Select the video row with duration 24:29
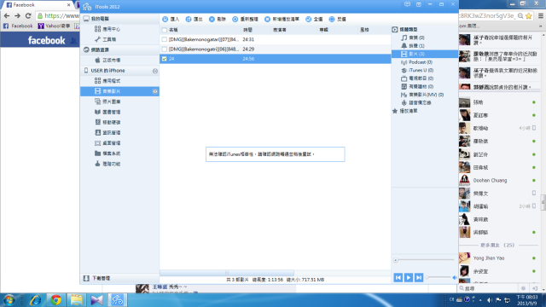Image resolution: width=546 pixels, height=307 pixels. [275, 49]
